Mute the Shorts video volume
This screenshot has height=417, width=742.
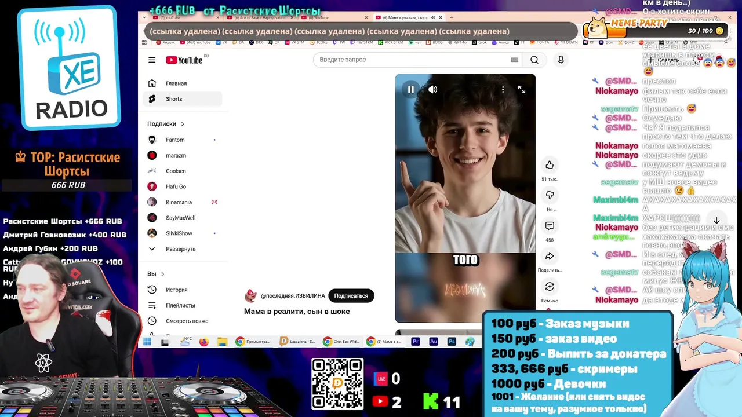(432, 89)
